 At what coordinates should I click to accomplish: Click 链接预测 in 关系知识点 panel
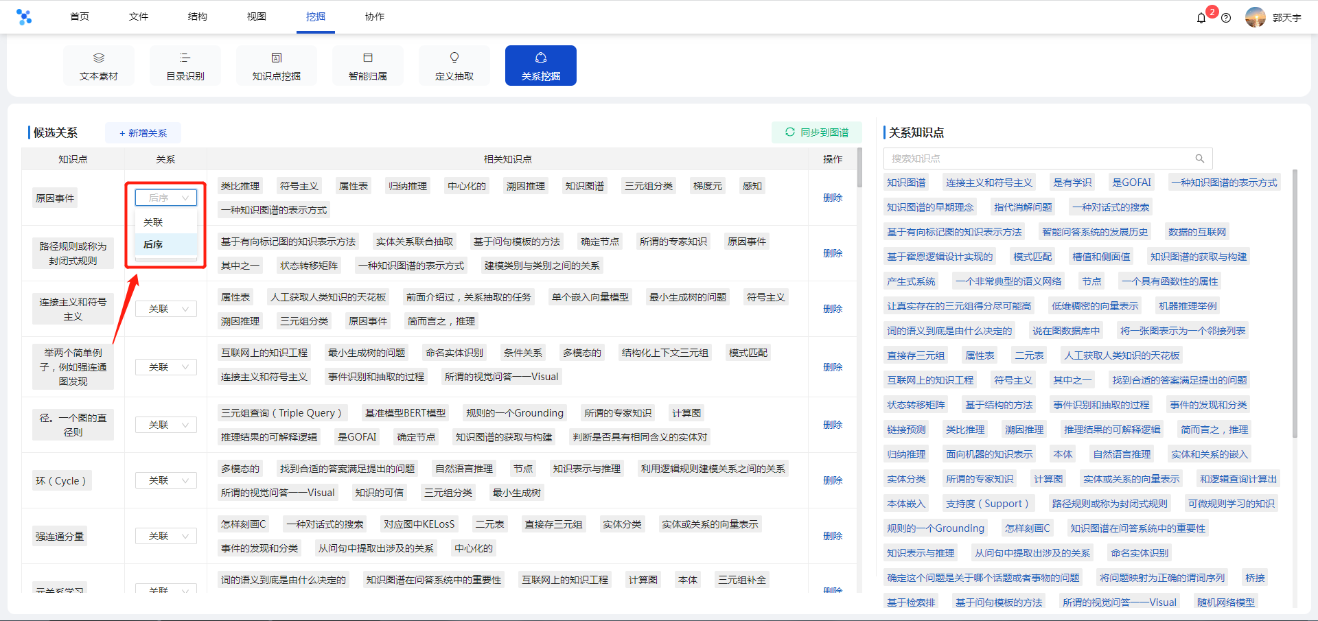coord(906,430)
